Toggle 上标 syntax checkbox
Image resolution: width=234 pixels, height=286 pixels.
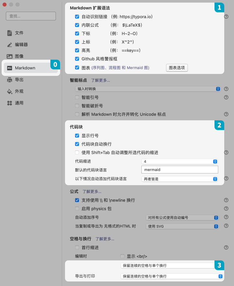coord(77,42)
